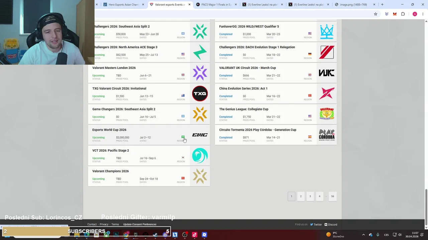The image size is (428, 240).
Task: Open TikTok from the taskbar
Action: coord(194,235)
